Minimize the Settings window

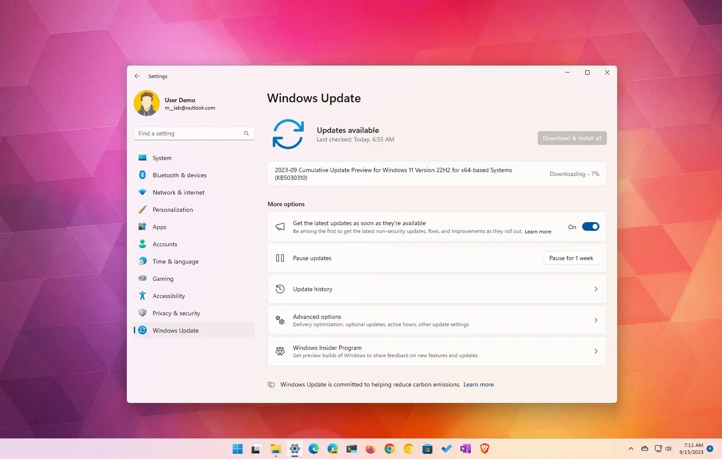[x=568, y=72]
